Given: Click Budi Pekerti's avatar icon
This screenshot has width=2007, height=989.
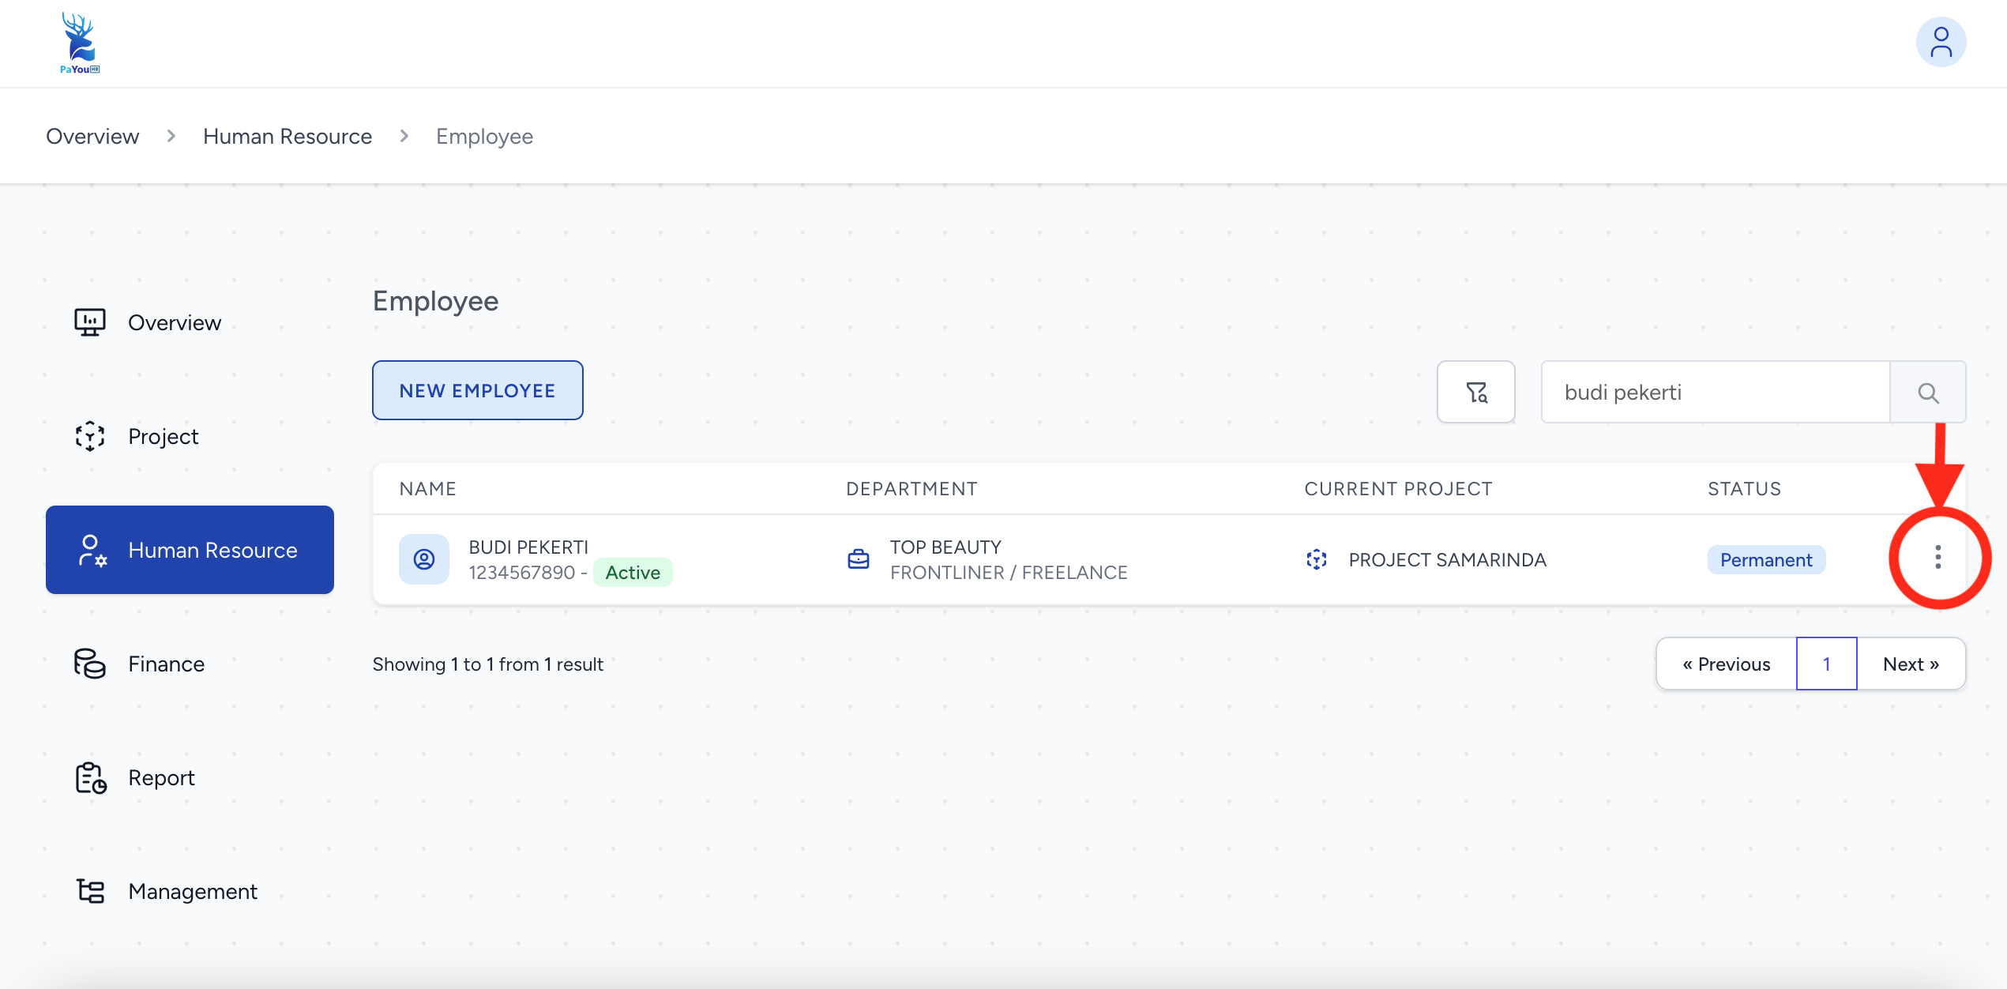Looking at the screenshot, I should click(424, 559).
